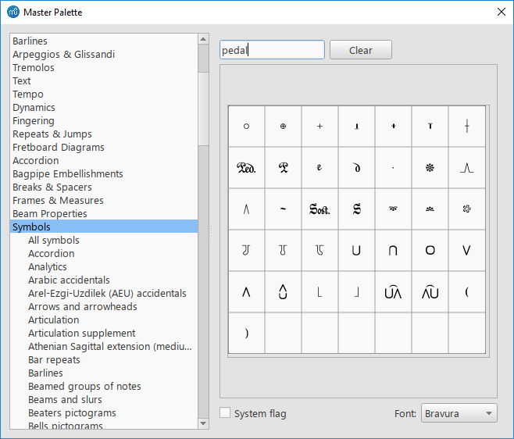The width and height of the screenshot is (514, 439).
Task: Pick the pedal-up asterisk symbol beside the dot
Action: (430, 167)
